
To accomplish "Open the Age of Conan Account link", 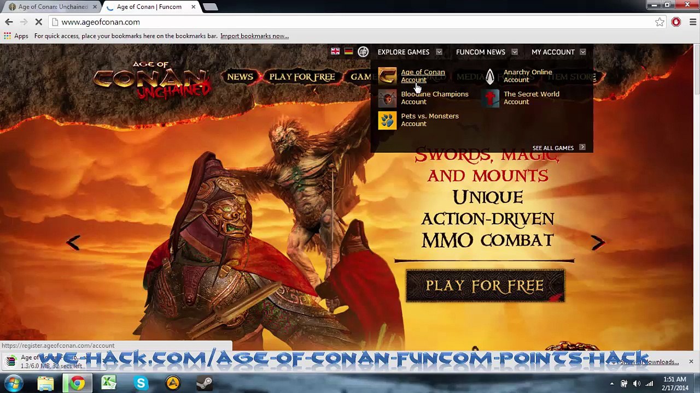I will (x=423, y=76).
